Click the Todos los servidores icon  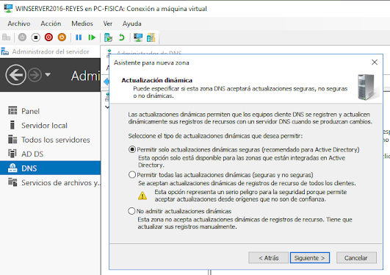(12, 139)
